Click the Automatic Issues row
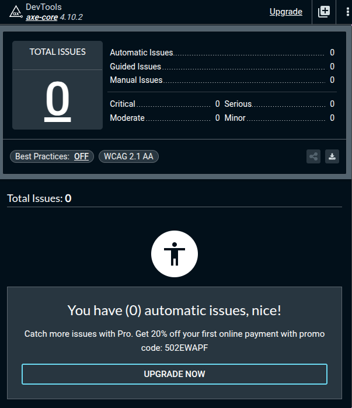The image size is (352, 408). coord(222,53)
